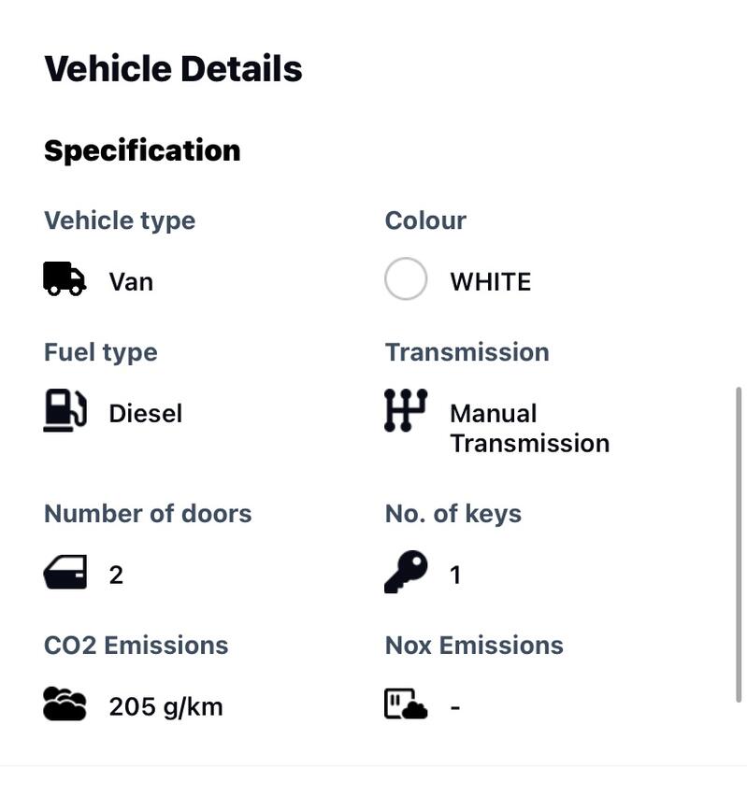Click the manual gear shift transmission icon
Viewport: 747px width, 810px height.
point(406,410)
